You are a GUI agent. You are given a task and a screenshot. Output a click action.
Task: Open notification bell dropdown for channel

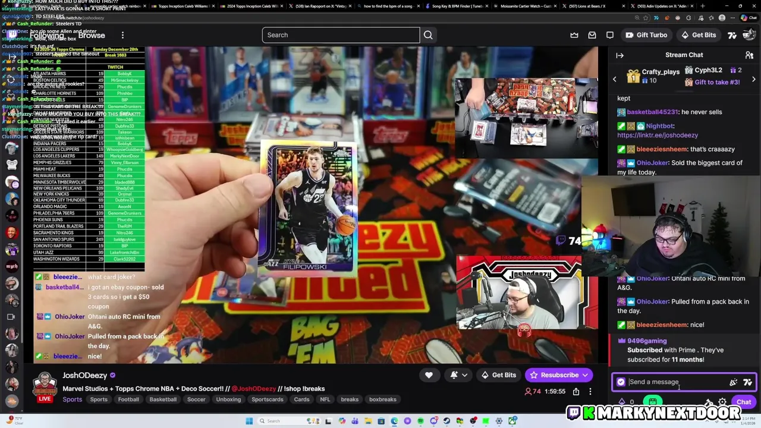point(458,375)
